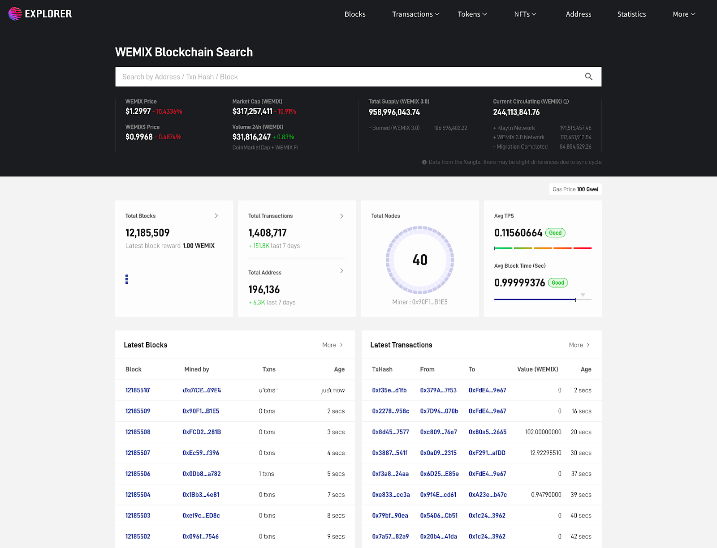Image resolution: width=717 pixels, height=548 pixels.
Task: Open transaction hash 0x3887...541f
Action: pyautogui.click(x=390, y=453)
